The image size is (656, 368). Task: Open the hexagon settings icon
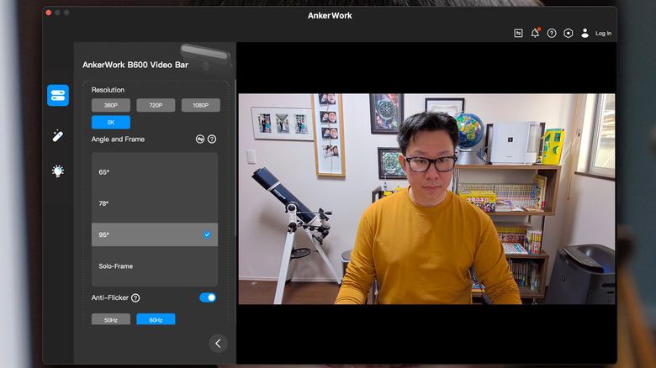coord(569,34)
